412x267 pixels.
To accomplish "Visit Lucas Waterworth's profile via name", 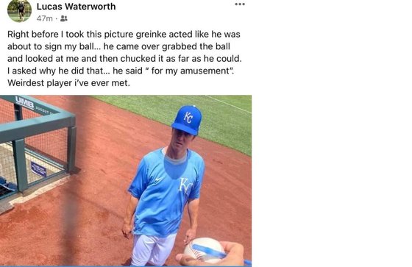I will pos(77,7).
